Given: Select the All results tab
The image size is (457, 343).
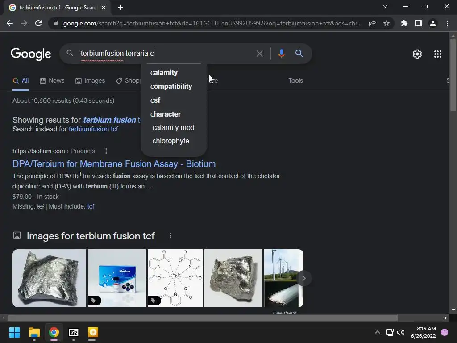Looking at the screenshot, I should pos(21,81).
